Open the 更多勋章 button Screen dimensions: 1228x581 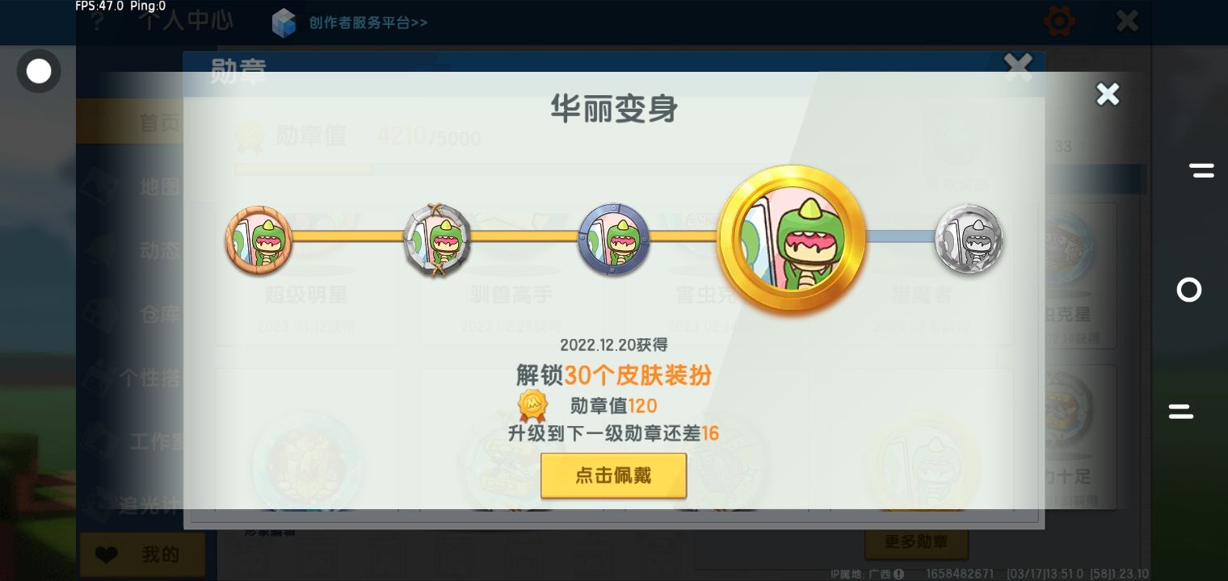click(916, 542)
